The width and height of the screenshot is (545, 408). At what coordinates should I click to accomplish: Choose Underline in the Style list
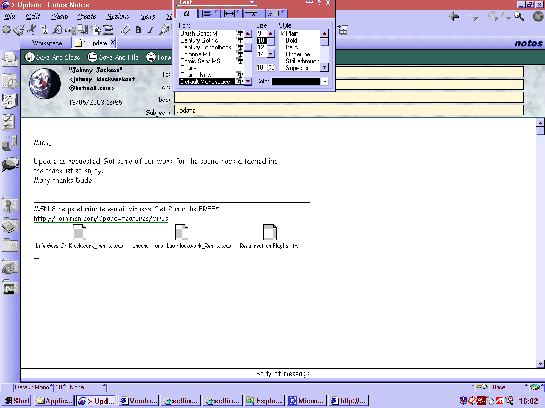[x=298, y=54]
